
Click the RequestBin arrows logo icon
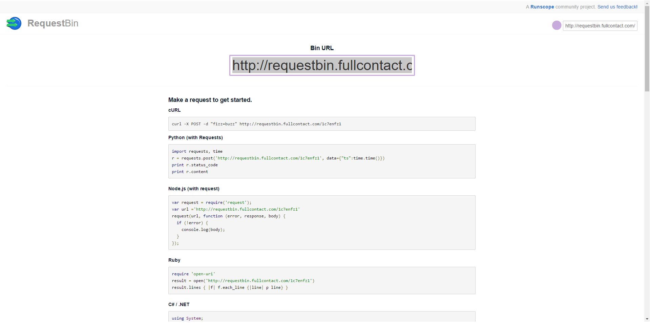(x=14, y=23)
